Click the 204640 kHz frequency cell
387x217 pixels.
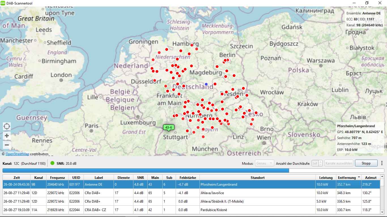coord(58,185)
